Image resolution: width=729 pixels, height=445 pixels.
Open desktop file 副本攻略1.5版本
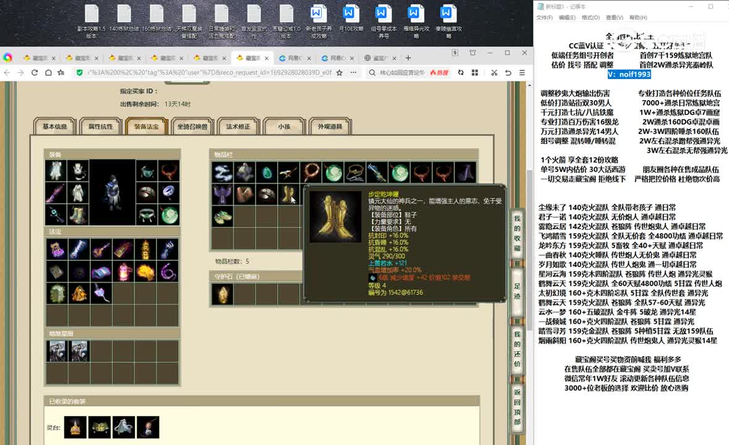click(91, 22)
